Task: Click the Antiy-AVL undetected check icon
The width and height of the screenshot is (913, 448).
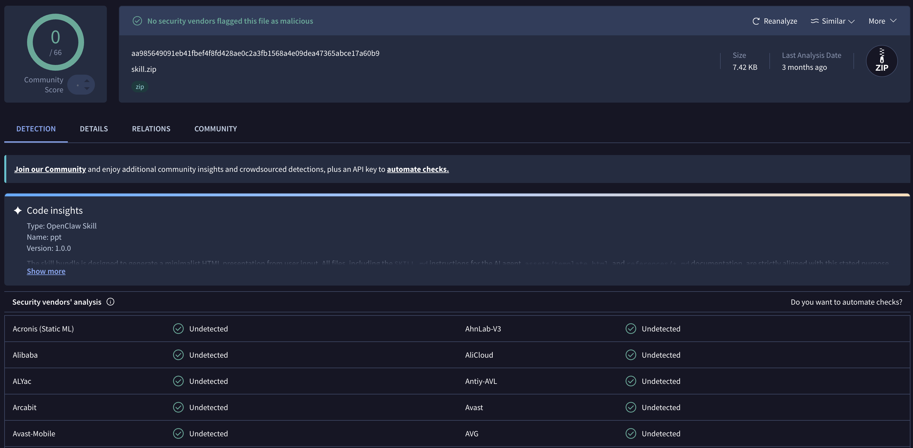Action: [x=631, y=381]
